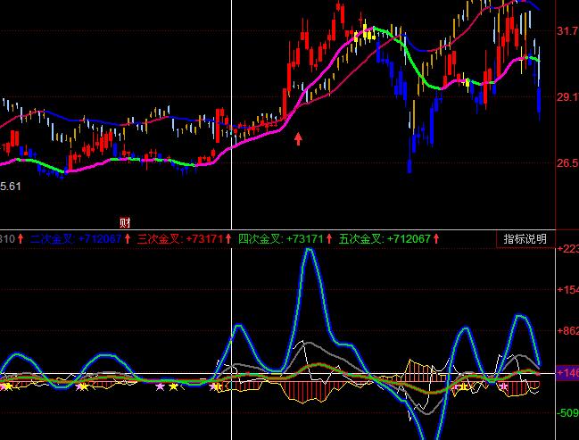Click the 五次金叉 indicator label
Image resolution: width=579 pixels, height=440 pixels.
click(361, 239)
